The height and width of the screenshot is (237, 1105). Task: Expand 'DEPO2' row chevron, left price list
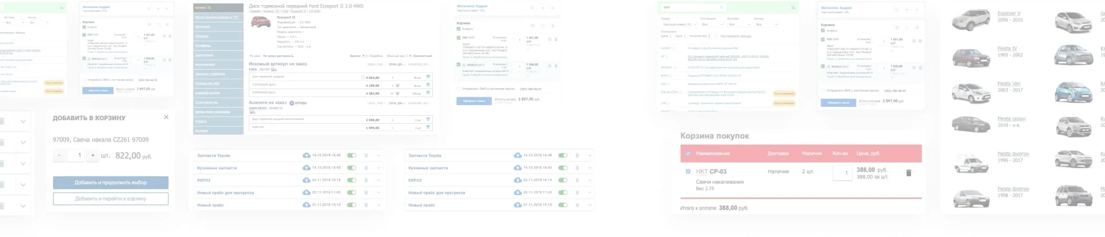click(x=379, y=180)
